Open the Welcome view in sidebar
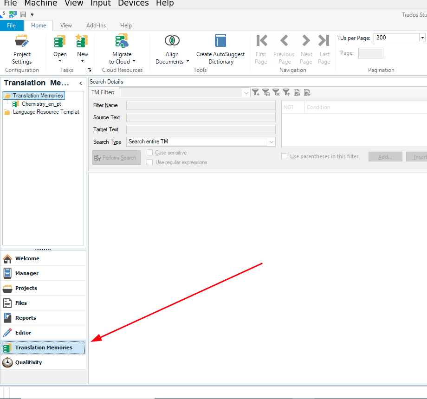This screenshot has height=399, width=427. pyautogui.click(x=43, y=258)
